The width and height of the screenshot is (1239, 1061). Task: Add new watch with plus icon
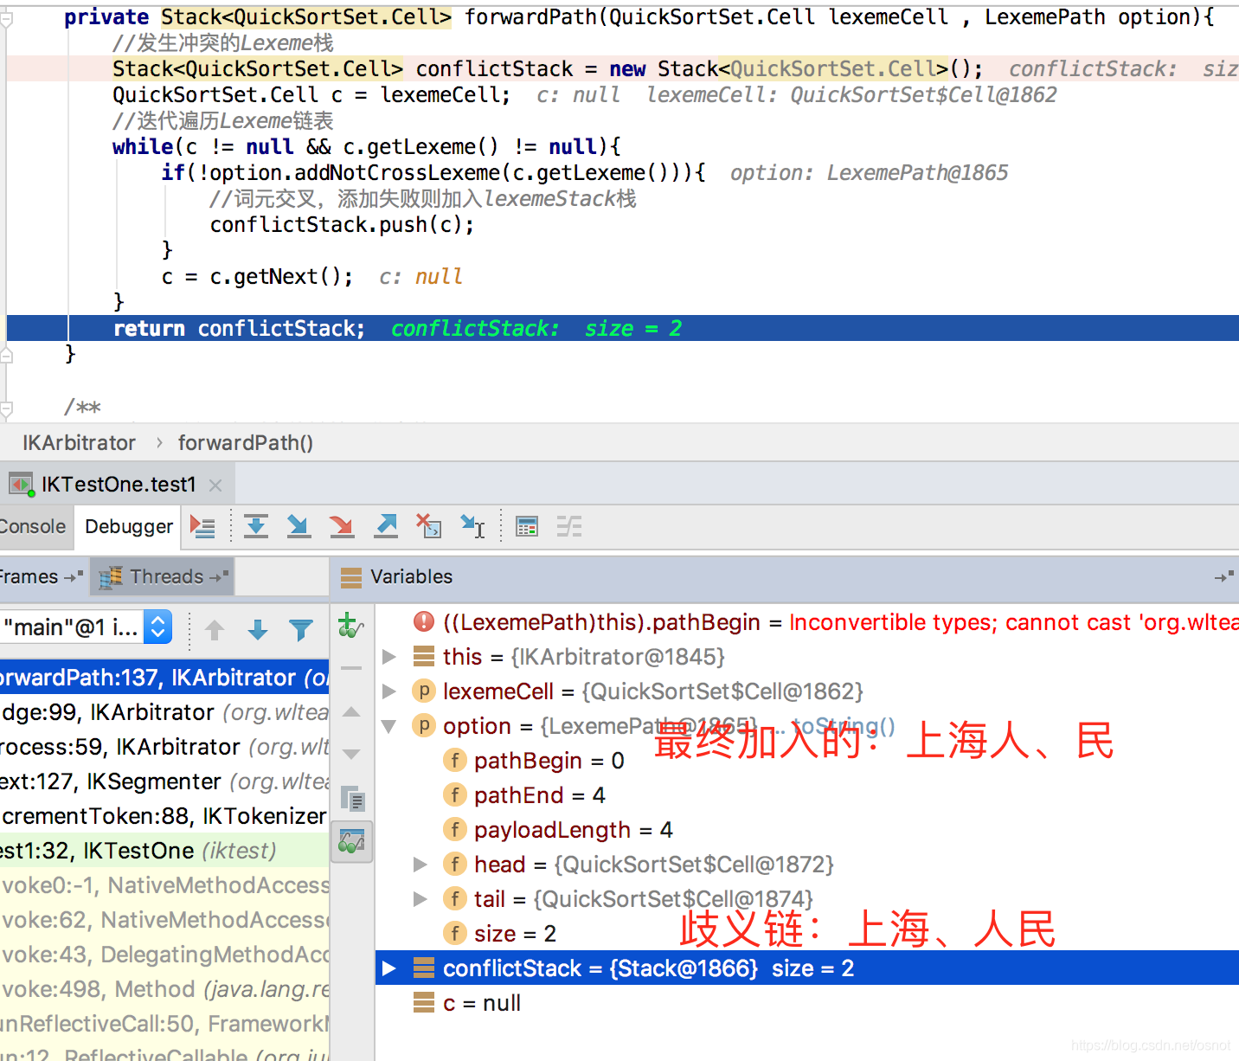[350, 625]
